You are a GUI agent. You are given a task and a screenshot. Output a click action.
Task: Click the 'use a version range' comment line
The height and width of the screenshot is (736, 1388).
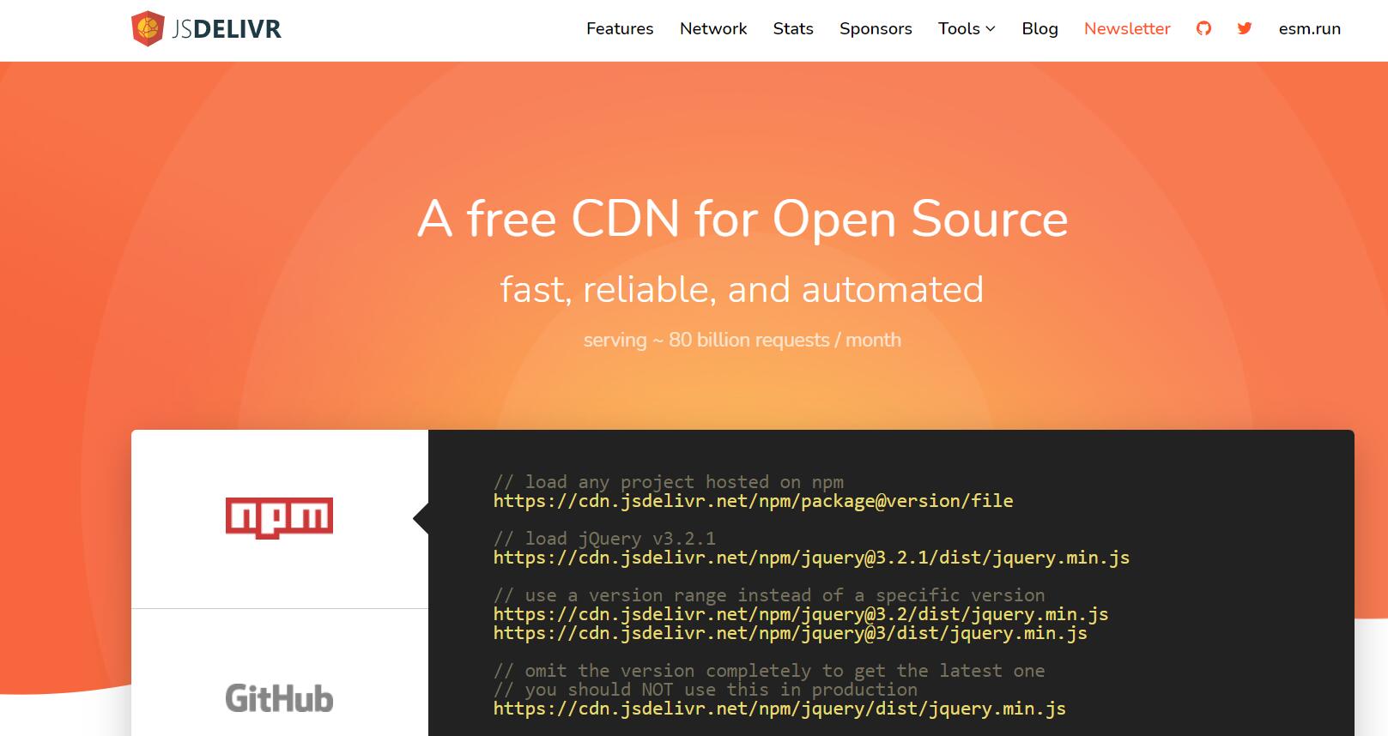[x=769, y=595]
